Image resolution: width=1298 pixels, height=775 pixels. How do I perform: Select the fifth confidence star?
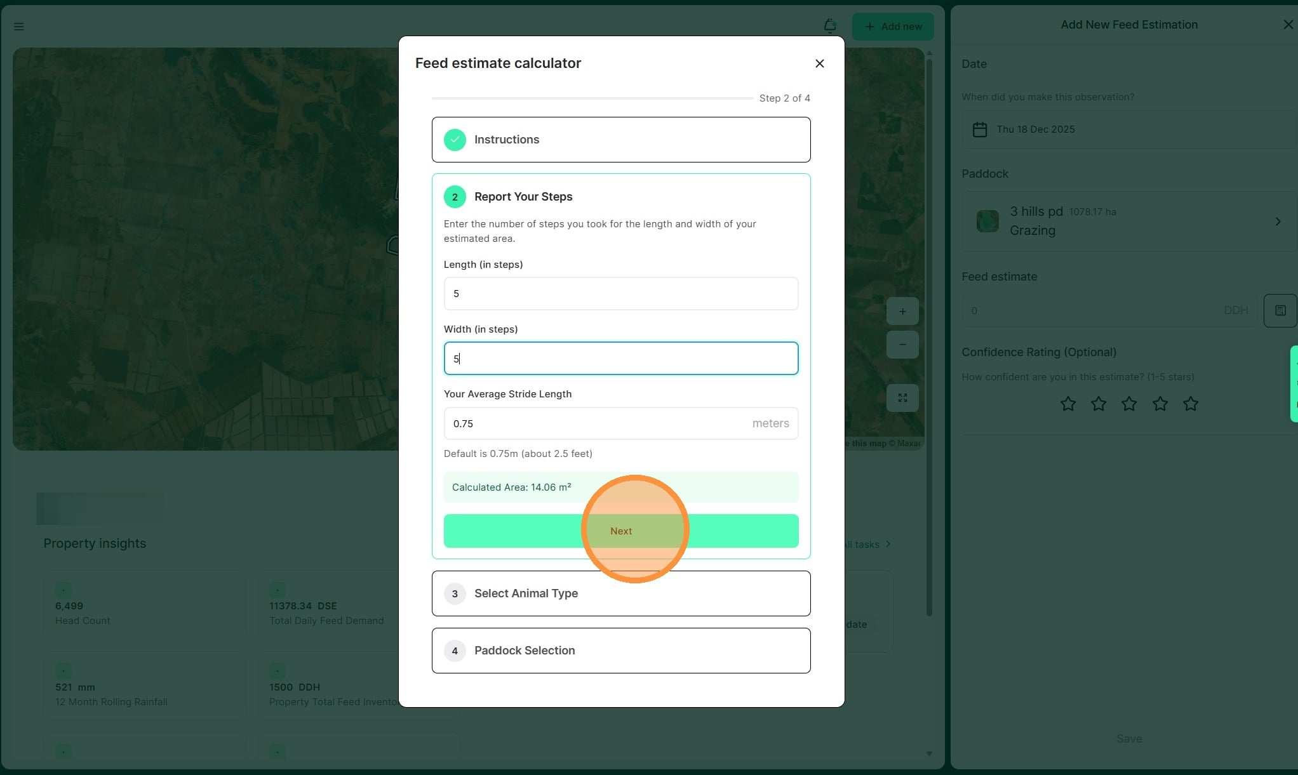1191,404
